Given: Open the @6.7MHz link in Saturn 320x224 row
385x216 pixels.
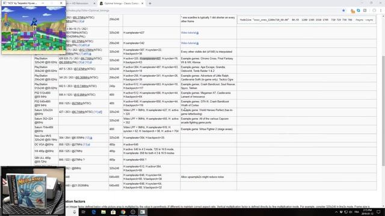Looking at the screenshot, I should [x=78, y=112].
